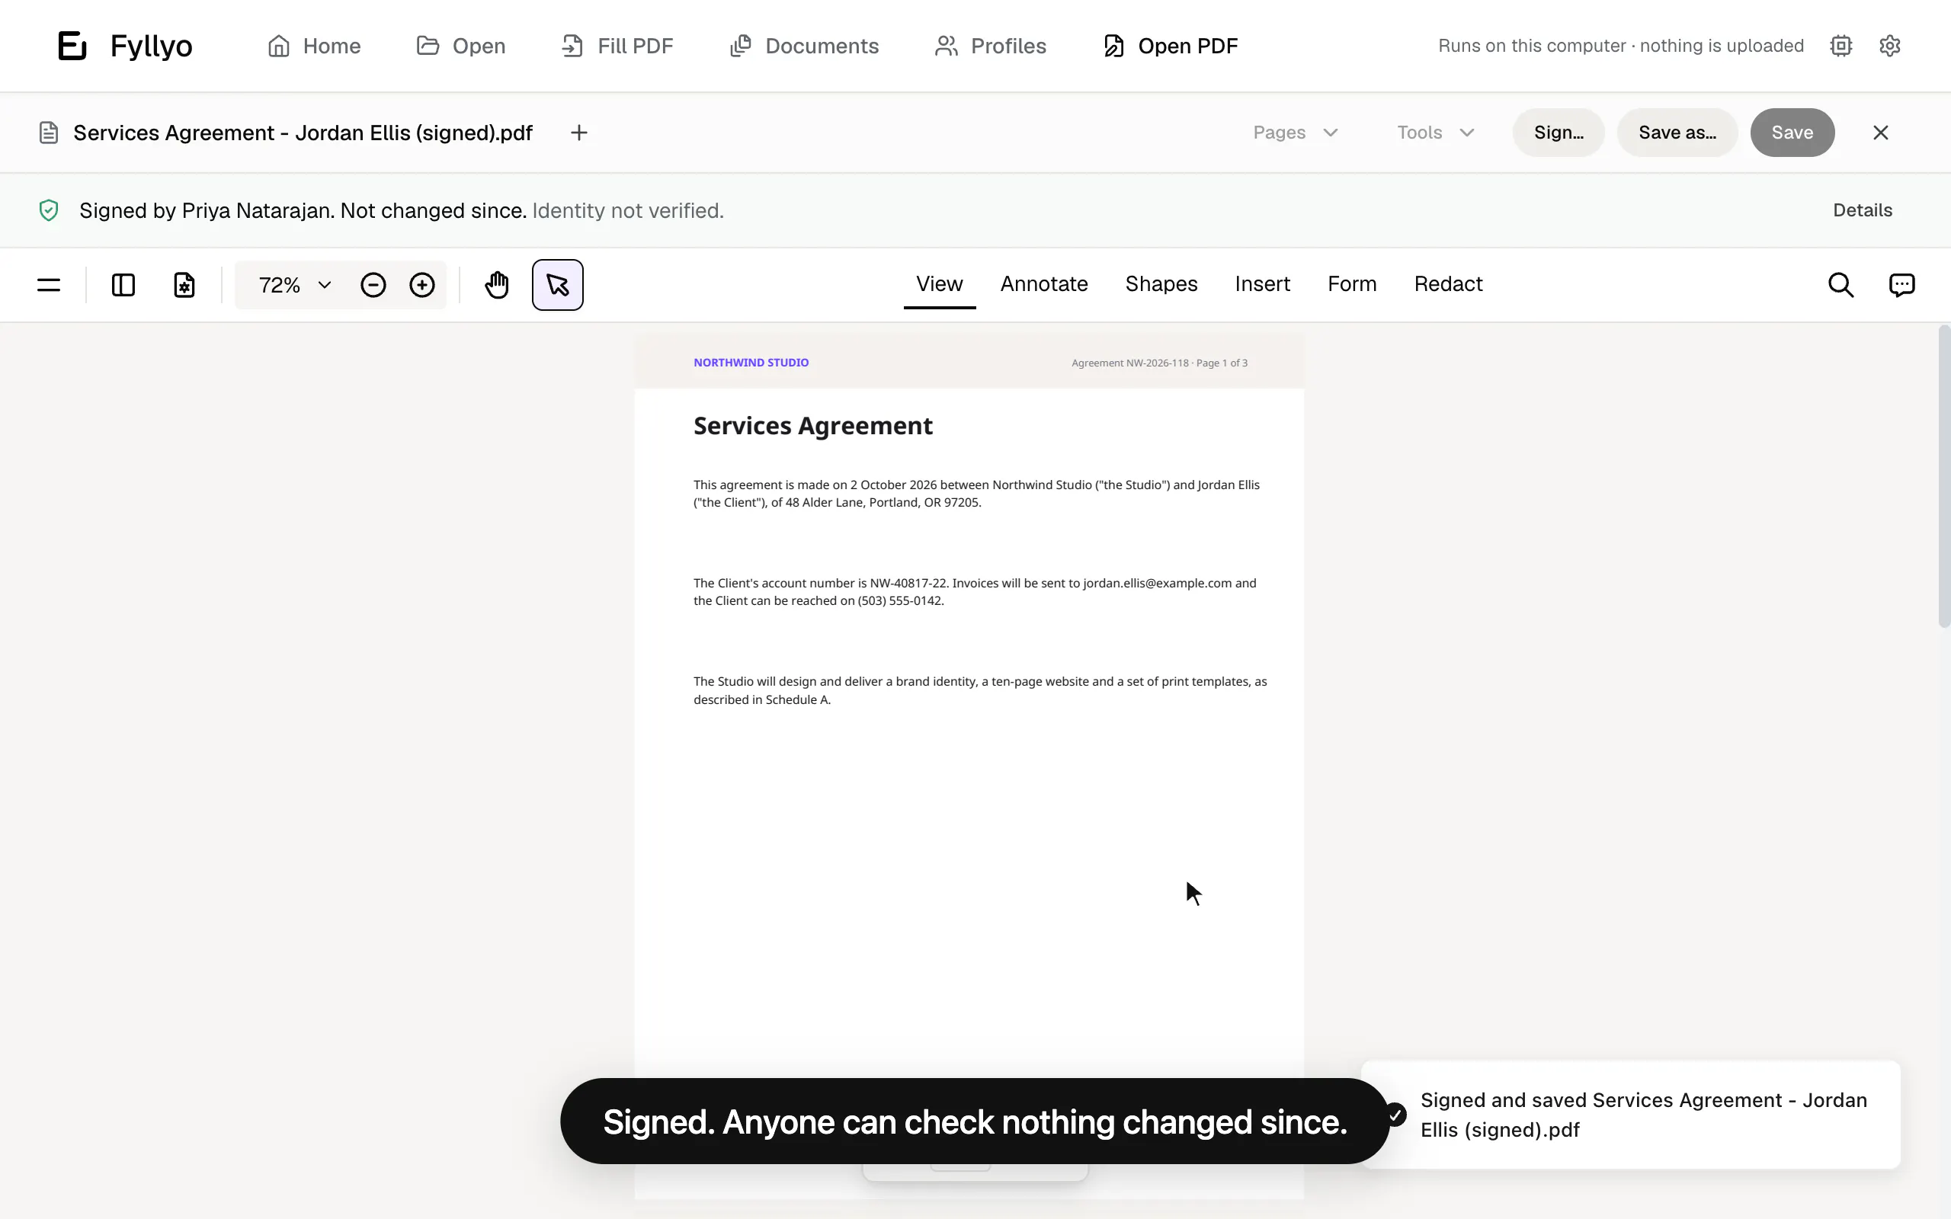Click Open PDF in the top navigation
This screenshot has height=1219, width=1951.
(x=1170, y=46)
